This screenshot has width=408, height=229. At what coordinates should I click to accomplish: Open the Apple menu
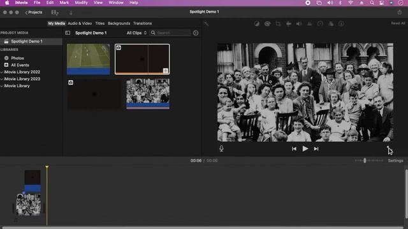7,3
